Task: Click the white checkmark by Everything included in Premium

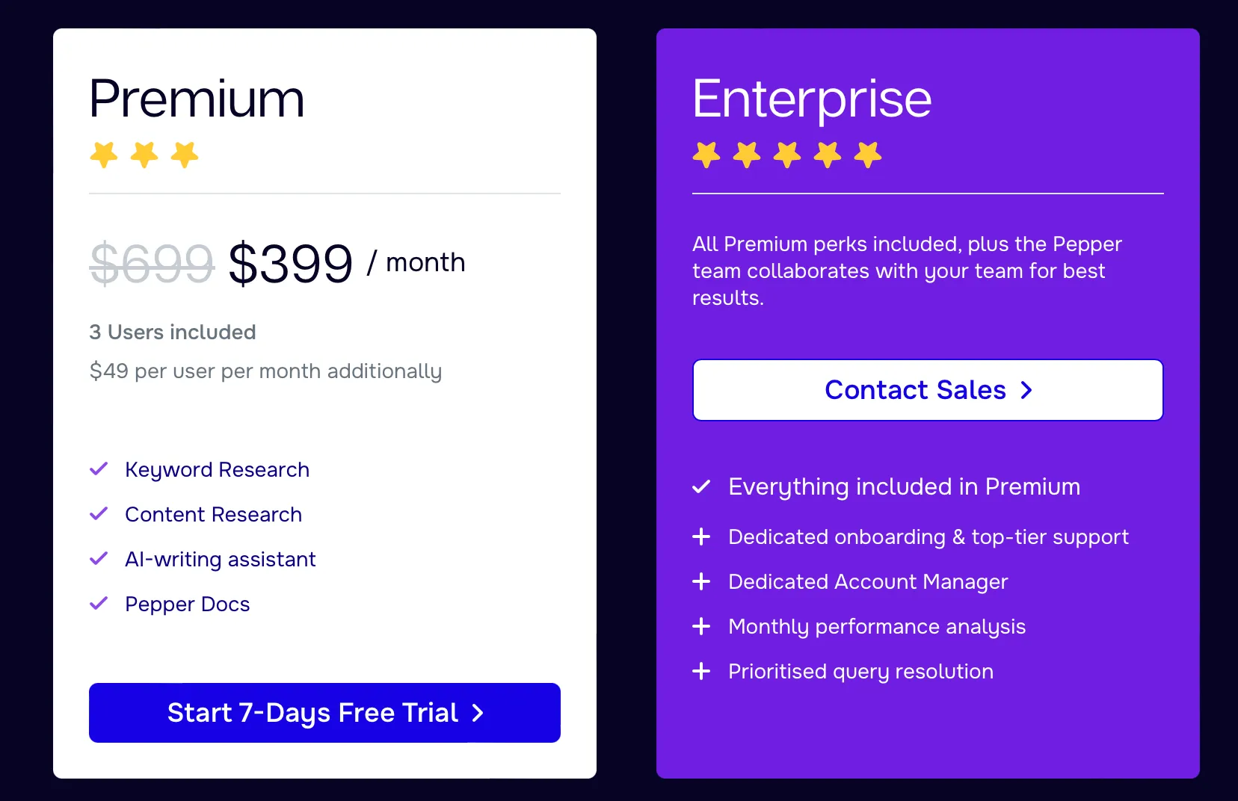Action: (701, 487)
